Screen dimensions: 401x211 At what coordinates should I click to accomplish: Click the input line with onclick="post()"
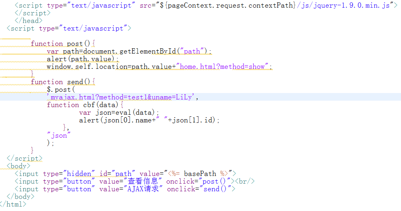pyautogui.click(x=134, y=182)
